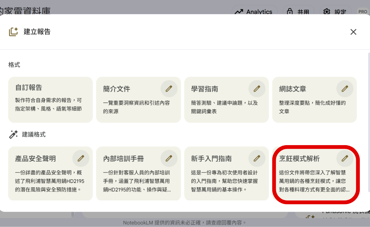Click the PRO badge
Viewport: 370px width, 227px height.
pyautogui.click(x=362, y=11)
